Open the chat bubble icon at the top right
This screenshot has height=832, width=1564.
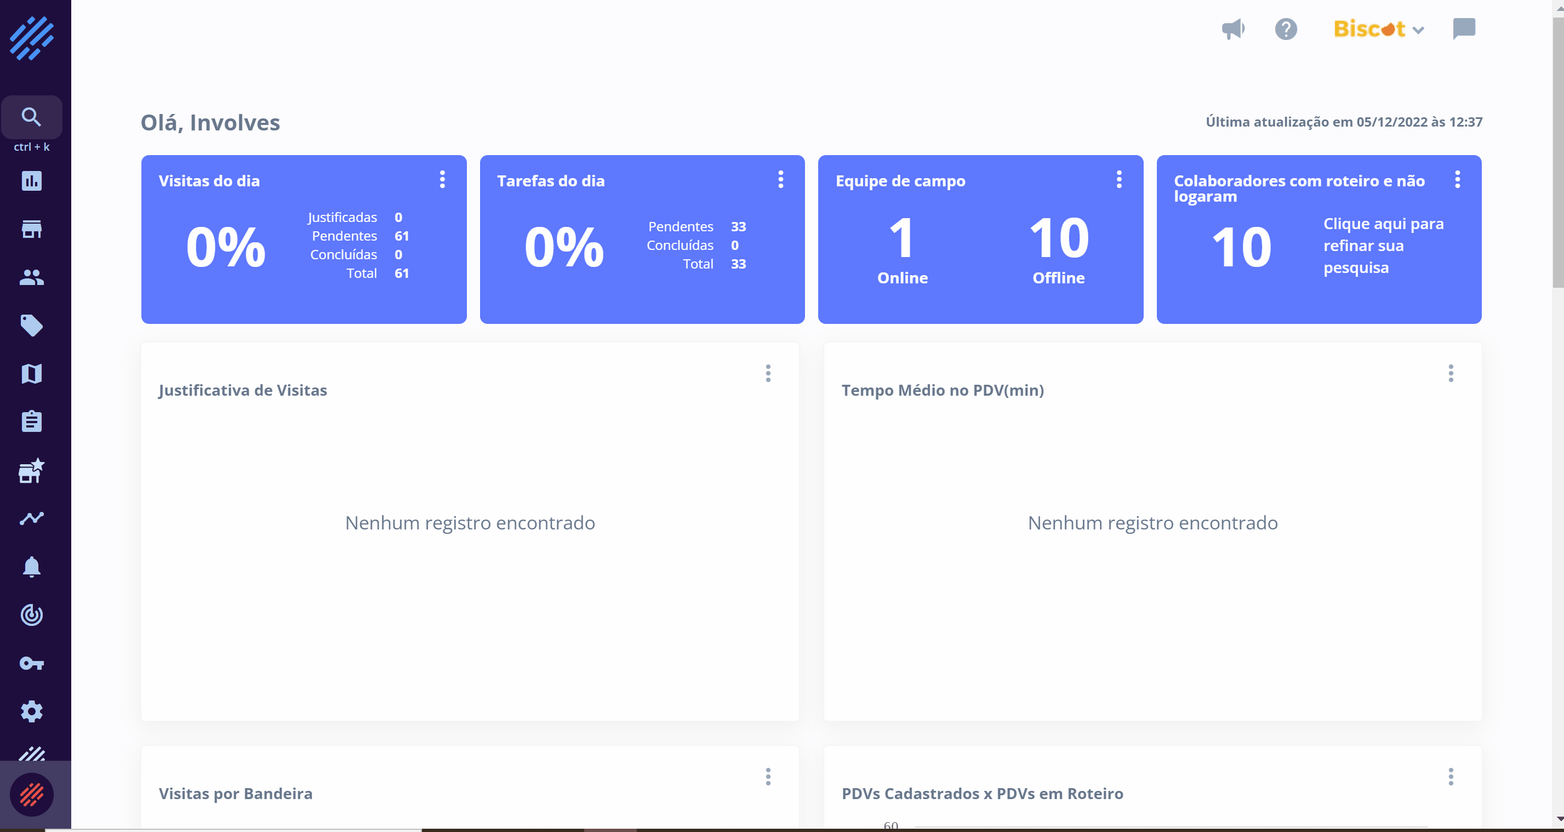pos(1464,29)
